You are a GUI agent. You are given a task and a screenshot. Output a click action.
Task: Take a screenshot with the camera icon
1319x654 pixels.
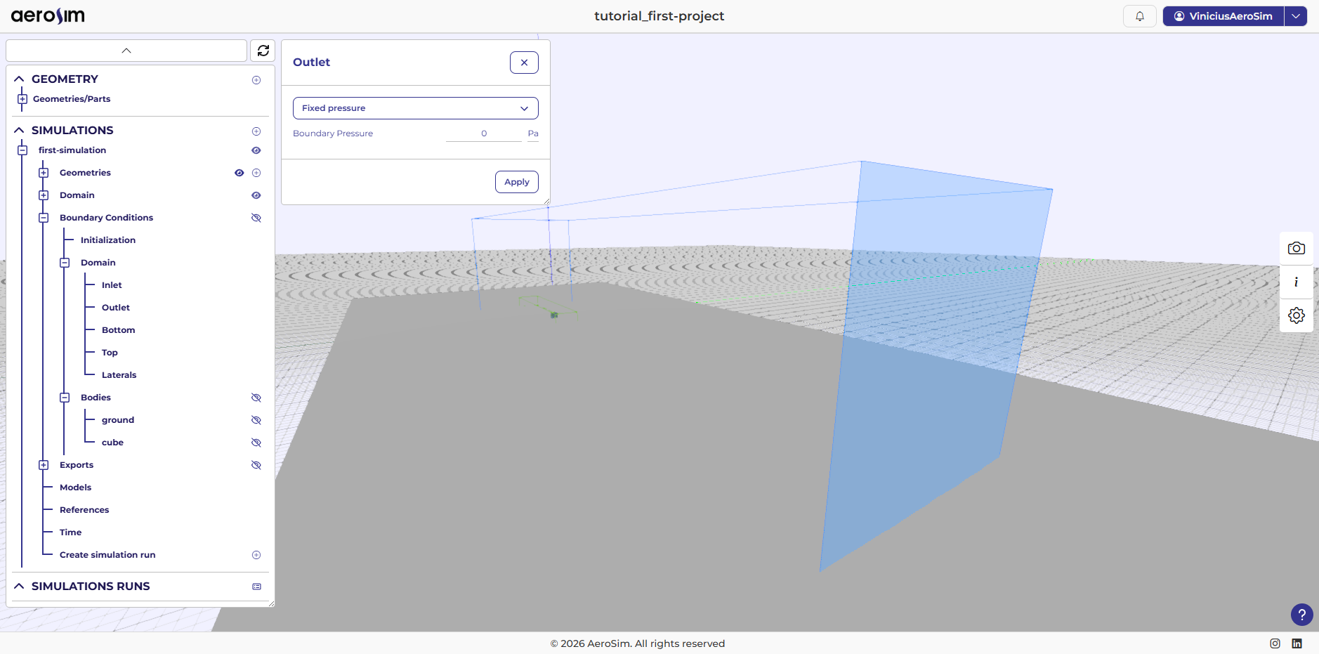(1296, 249)
